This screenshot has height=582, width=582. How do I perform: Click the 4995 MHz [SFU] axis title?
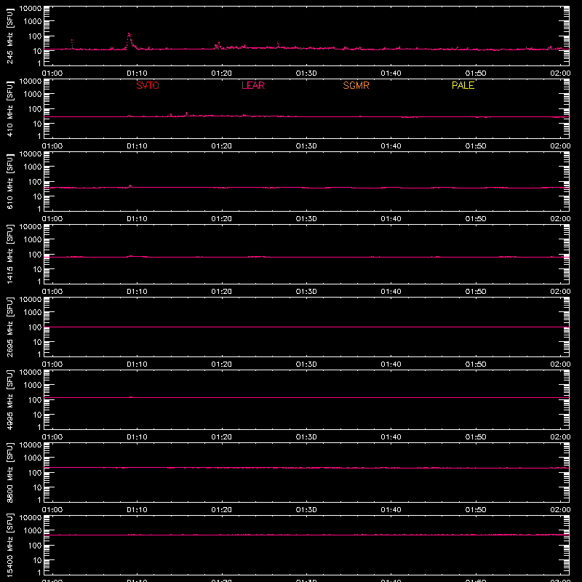[x=9, y=399]
